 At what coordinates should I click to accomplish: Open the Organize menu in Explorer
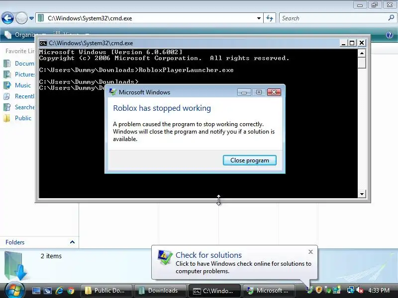point(25,35)
